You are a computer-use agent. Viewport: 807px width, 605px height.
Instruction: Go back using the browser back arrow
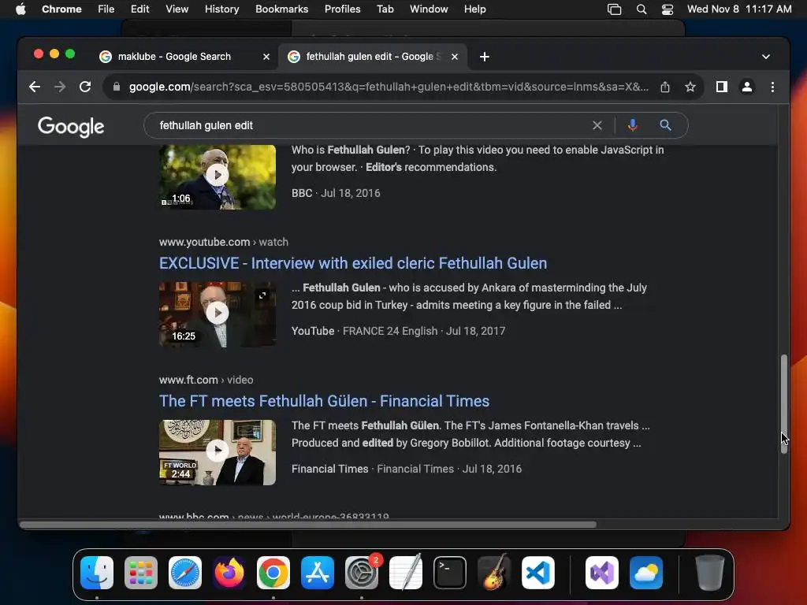(35, 87)
